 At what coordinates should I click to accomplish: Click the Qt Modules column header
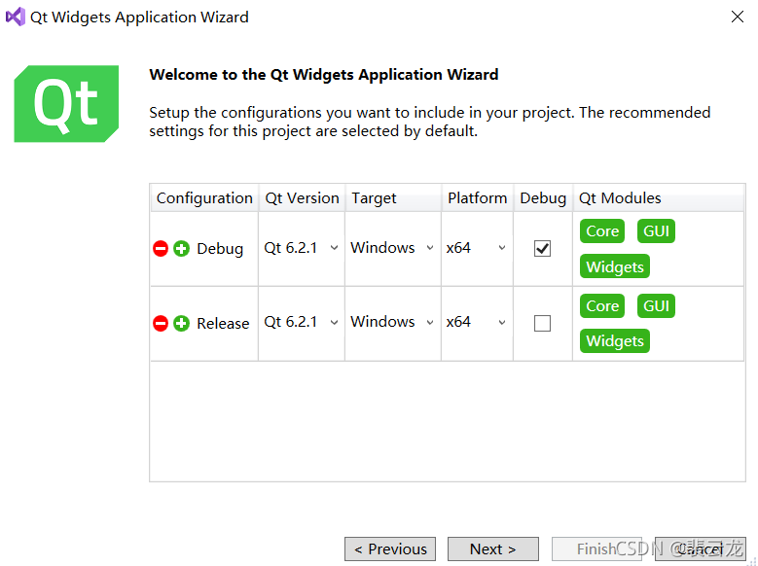coord(659,197)
